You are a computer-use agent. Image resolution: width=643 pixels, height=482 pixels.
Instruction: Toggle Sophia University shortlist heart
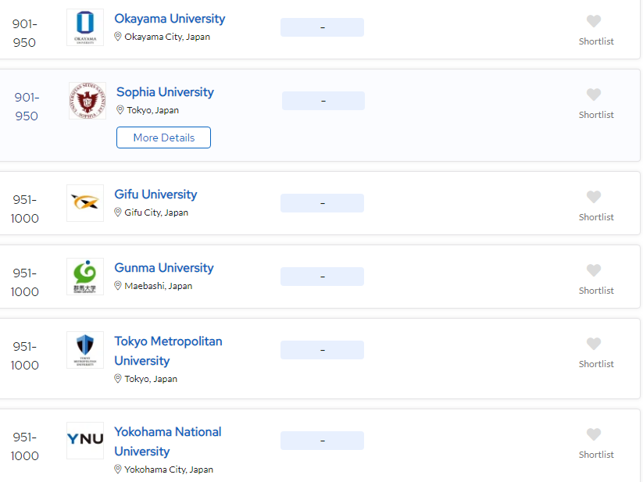point(593,95)
